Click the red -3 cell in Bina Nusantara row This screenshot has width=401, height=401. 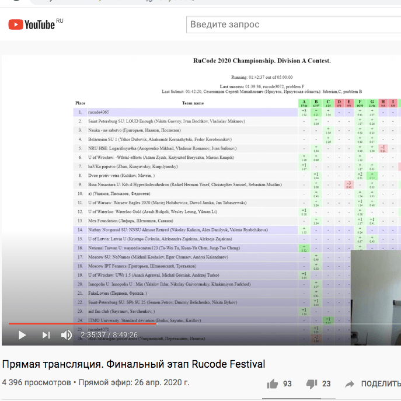click(x=349, y=184)
